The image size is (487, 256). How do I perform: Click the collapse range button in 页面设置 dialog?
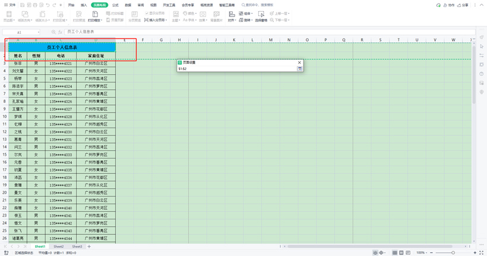coord(300,69)
